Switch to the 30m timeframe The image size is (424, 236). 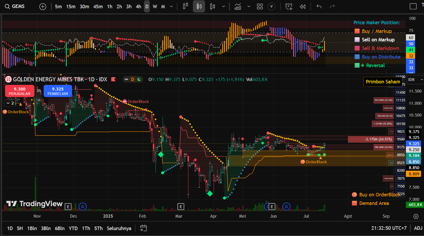[84, 7]
